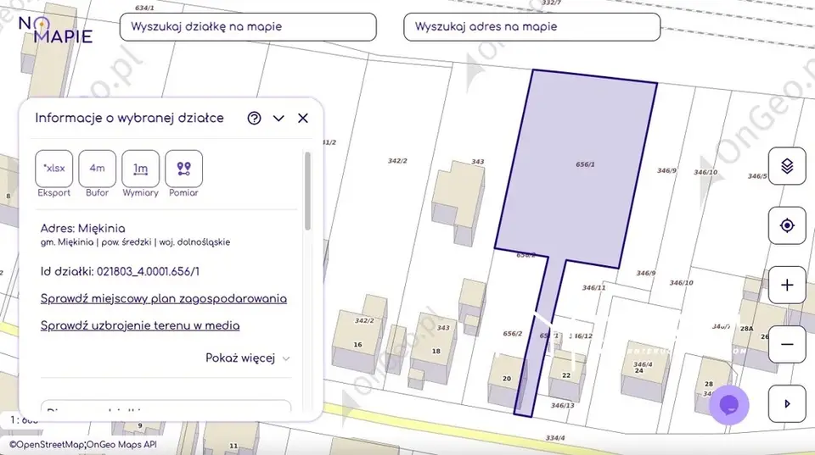The width and height of the screenshot is (815, 455).
Task: Export parcel data to xlsx
Action: (54, 168)
